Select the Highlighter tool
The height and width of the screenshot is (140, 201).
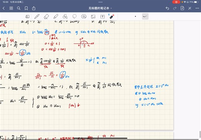(56, 17)
